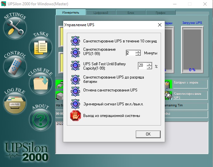Click text Отмена самотестирования UPS
This screenshot has height=167, width=213.
(x=110, y=90)
